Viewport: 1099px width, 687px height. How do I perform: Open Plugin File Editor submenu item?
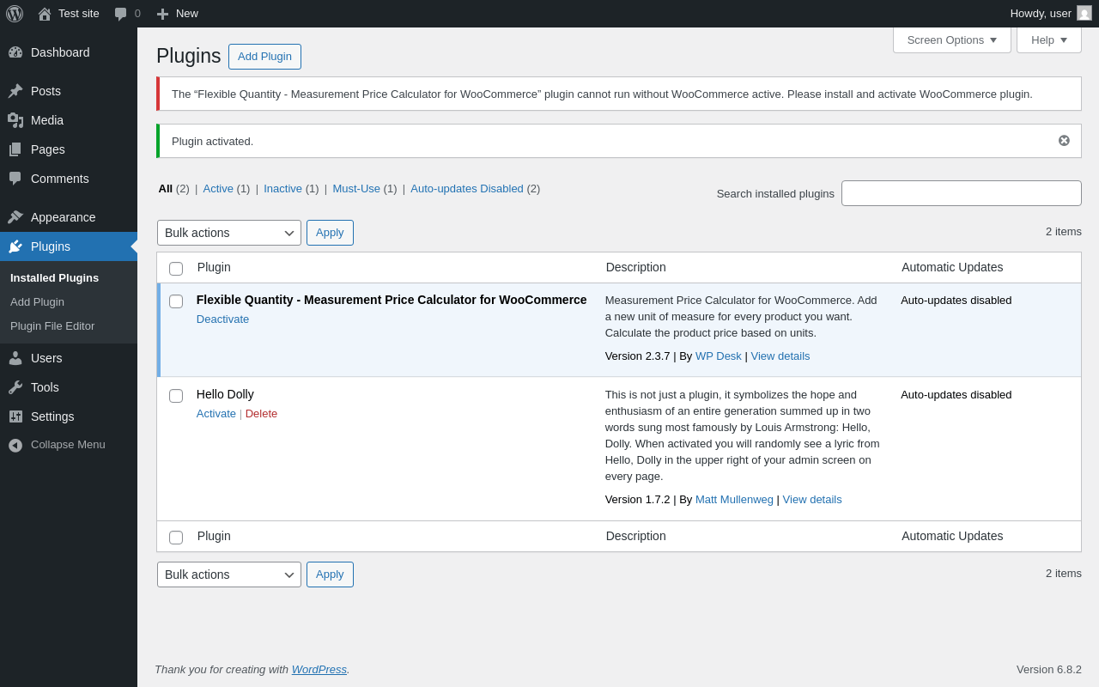[x=52, y=326]
